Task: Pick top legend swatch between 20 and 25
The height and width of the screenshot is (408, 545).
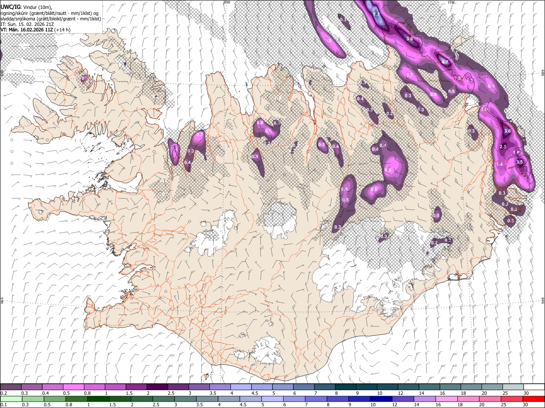Action: click(x=492, y=387)
